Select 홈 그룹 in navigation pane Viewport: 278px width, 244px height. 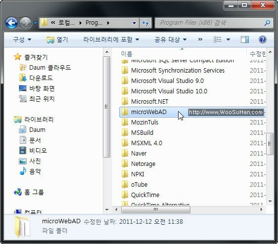coord(29,192)
